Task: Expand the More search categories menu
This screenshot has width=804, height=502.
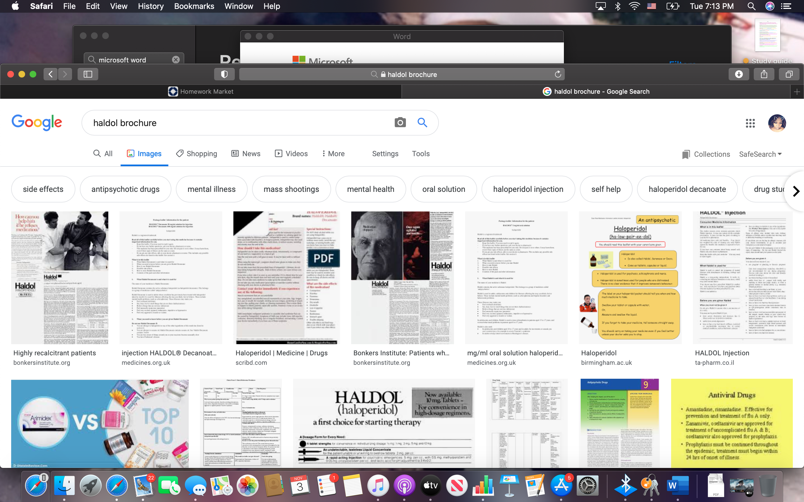Action: 333,154
